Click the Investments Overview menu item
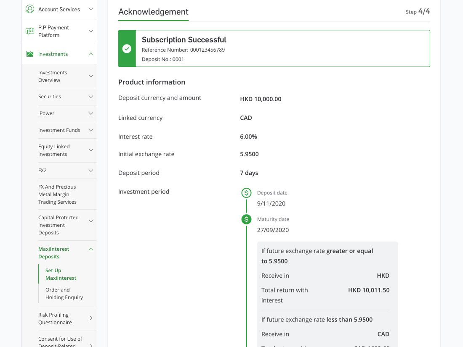 [x=53, y=76]
